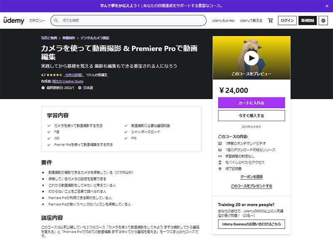Click the '講座内容' heading
The image size is (333, 239).
52,218
